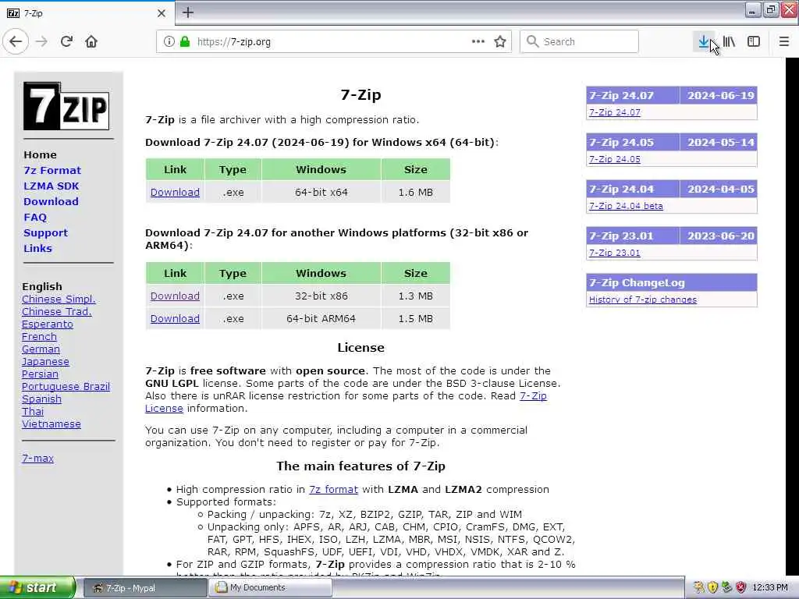
Task: Switch language to Esperanto
Action: tap(48, 324)
